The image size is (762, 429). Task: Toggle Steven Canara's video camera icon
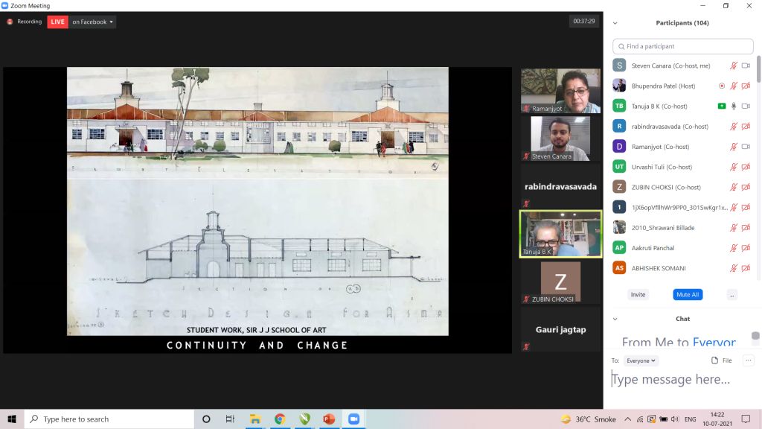[746, 66]
